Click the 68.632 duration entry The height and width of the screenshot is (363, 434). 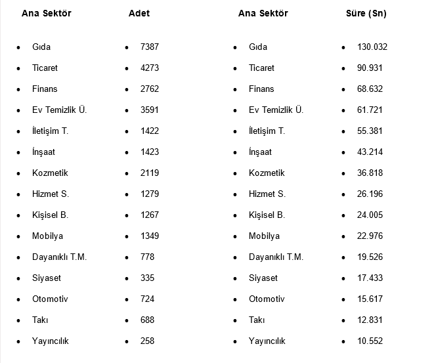tap(370, 89)
